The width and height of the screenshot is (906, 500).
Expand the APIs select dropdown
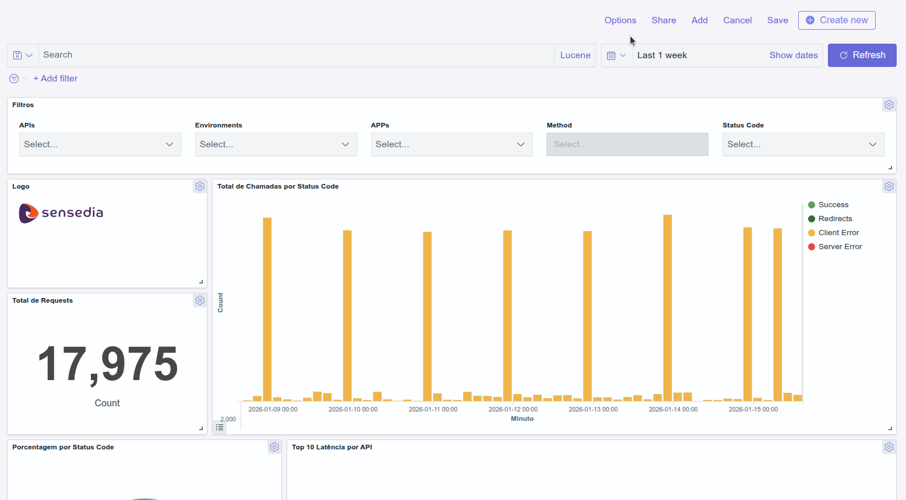100,144
